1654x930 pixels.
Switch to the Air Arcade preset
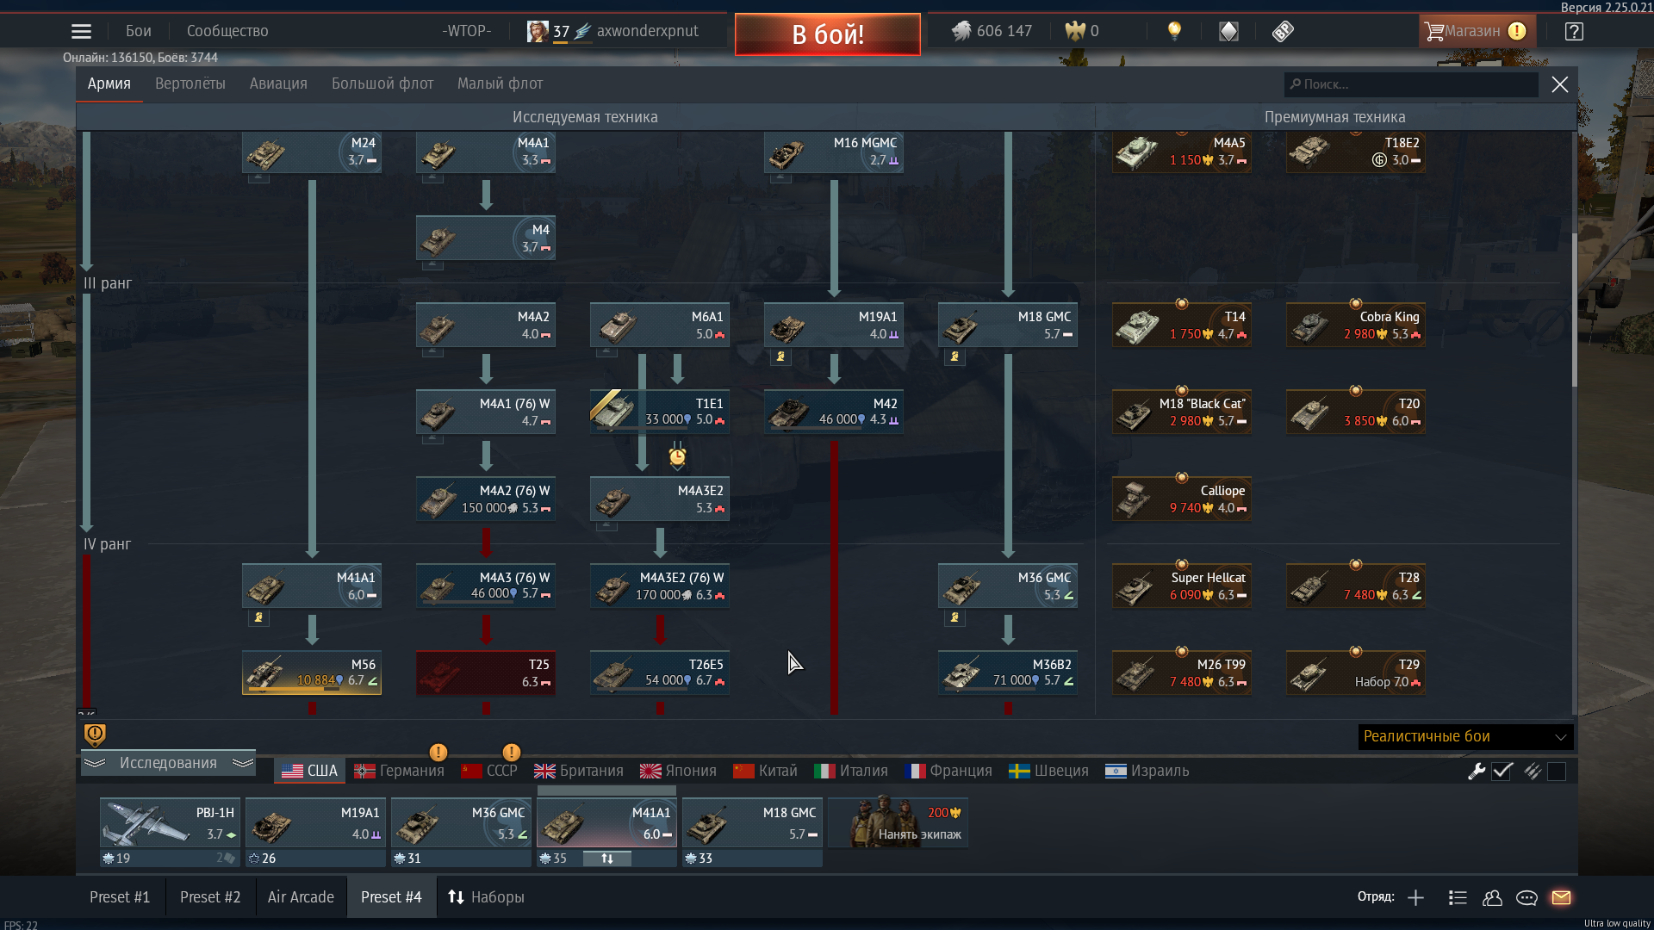(301, 897)
